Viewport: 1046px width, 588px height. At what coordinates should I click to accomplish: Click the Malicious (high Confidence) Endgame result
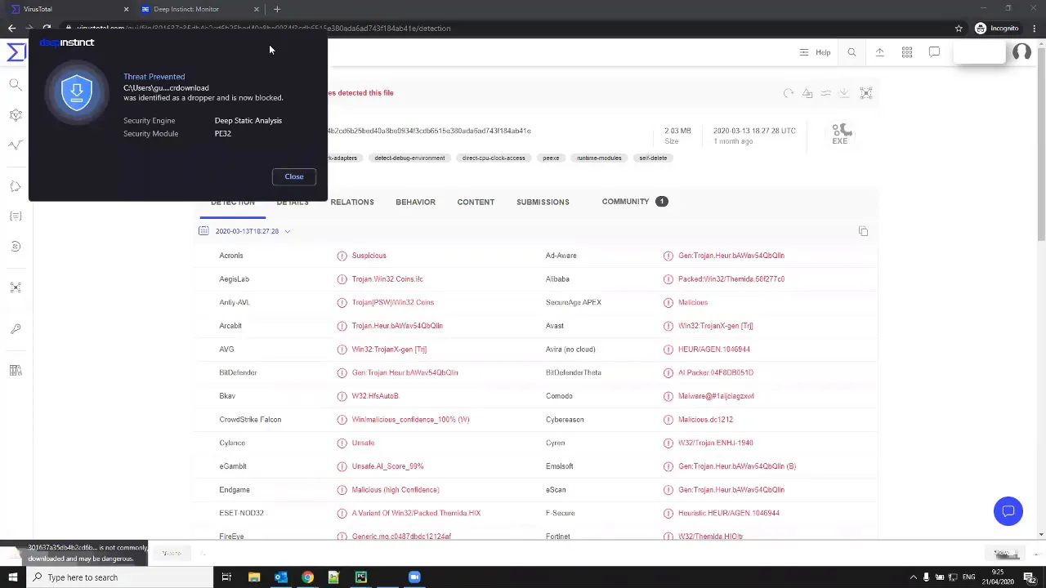click(x=396, y=490)
